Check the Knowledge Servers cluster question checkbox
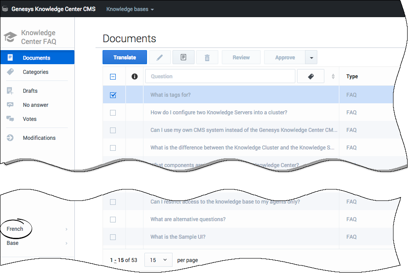Viewport: 408px width, 273px height. click(113, 113)
